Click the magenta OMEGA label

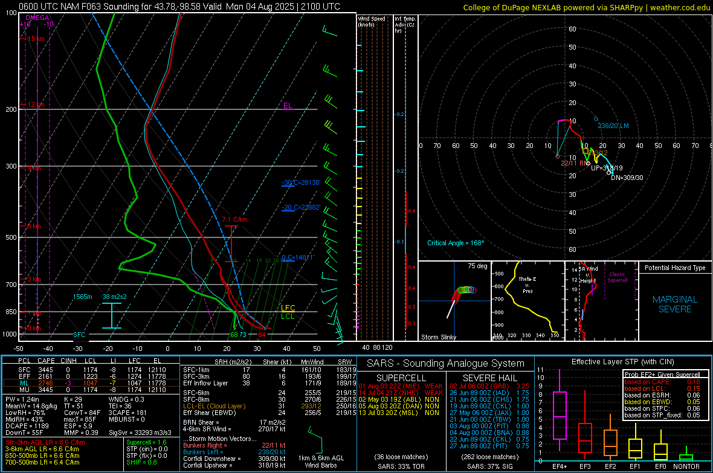point(37,18)
